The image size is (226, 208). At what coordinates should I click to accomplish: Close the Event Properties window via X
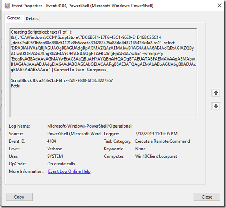[220, 6]
